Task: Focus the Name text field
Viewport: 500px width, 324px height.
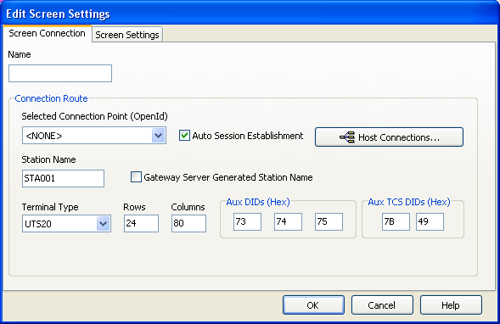Action: 60,73
